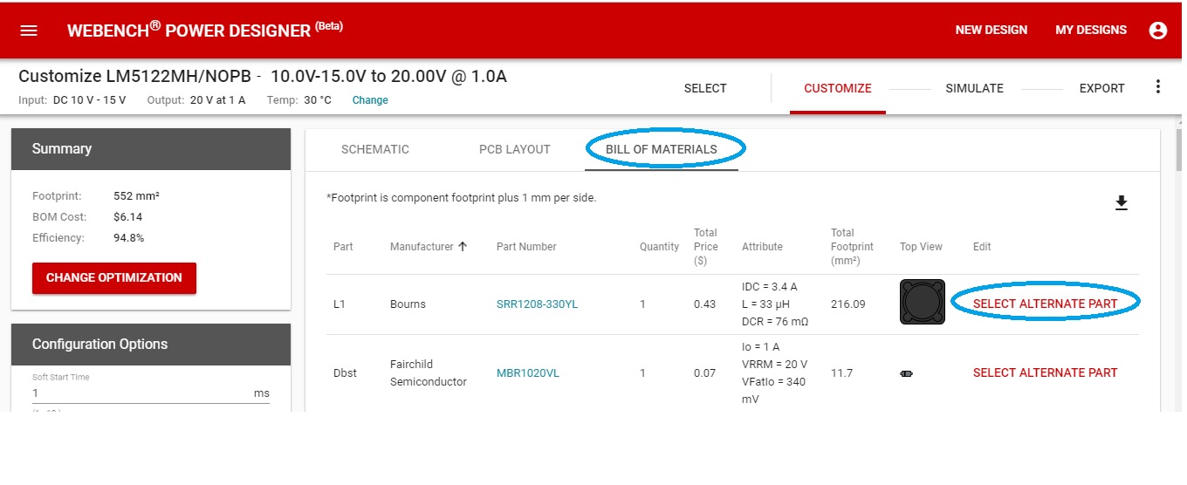Click the Footprint value 552 mm²
The height and width of the screenshot is (485, 1187).
(x=136, y=196)
